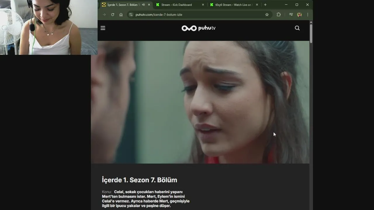Open the media control icon in toolbar
This screenshot has width=374, height=210.
(291, 15)
